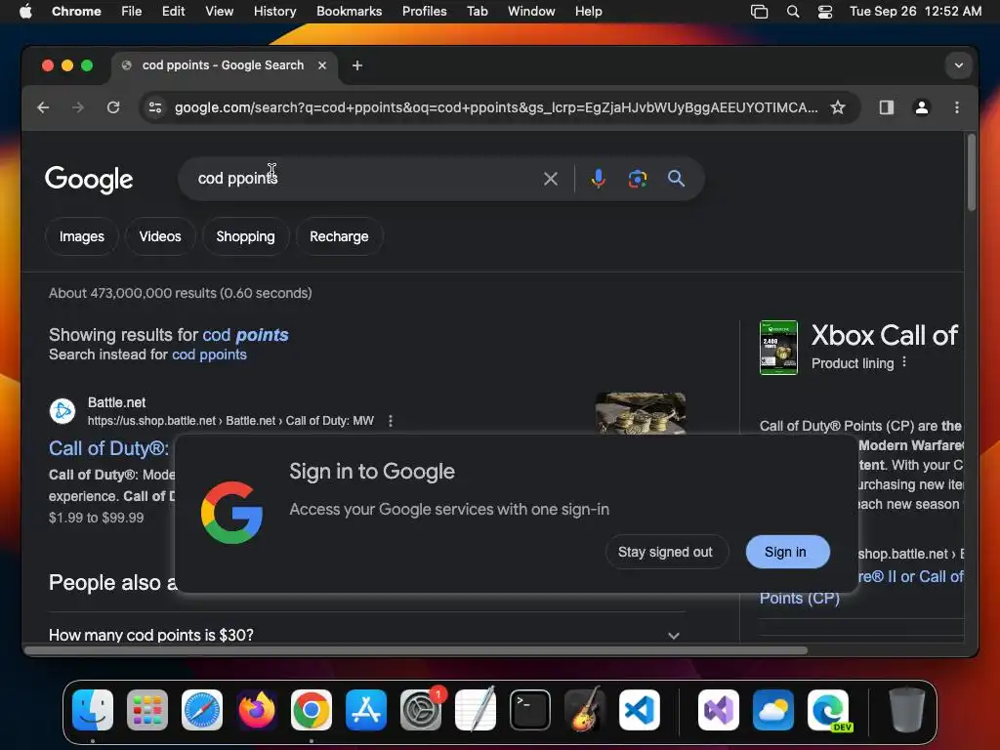Reload the current page

click(x=113, y=107)
